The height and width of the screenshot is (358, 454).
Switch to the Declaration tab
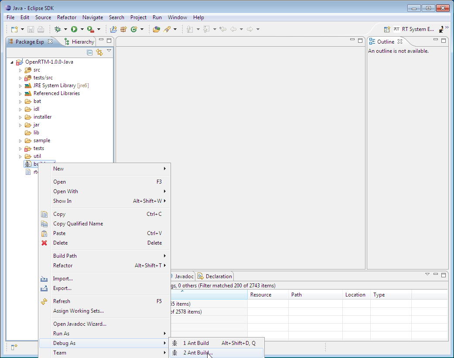pos(215,276)
